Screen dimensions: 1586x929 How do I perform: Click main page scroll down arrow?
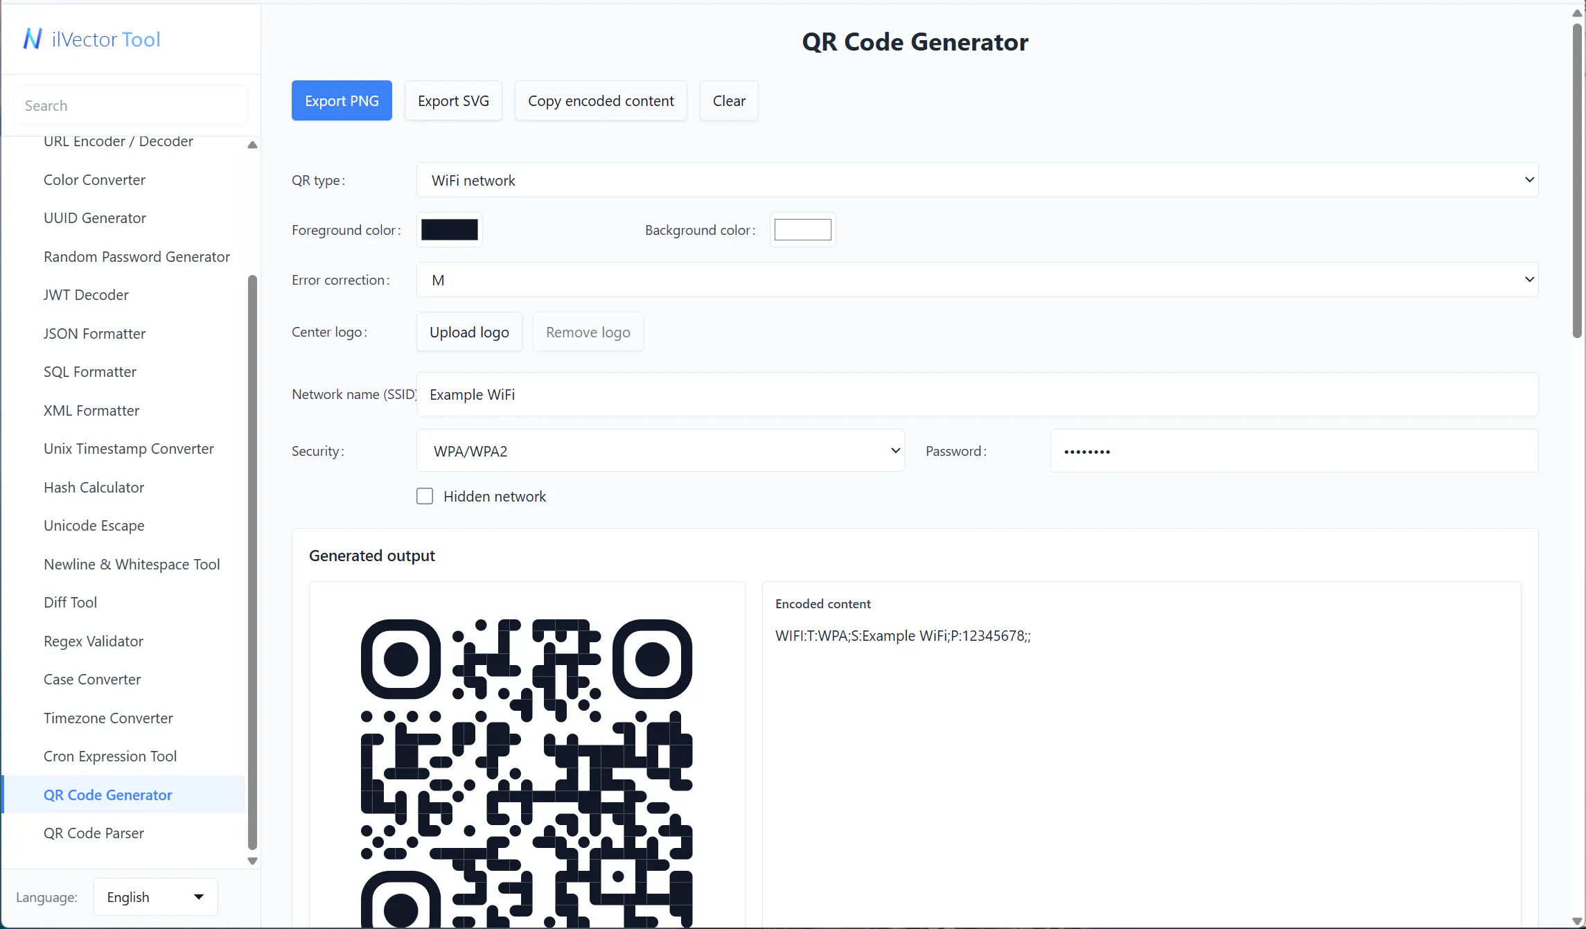coord(1577,921)
